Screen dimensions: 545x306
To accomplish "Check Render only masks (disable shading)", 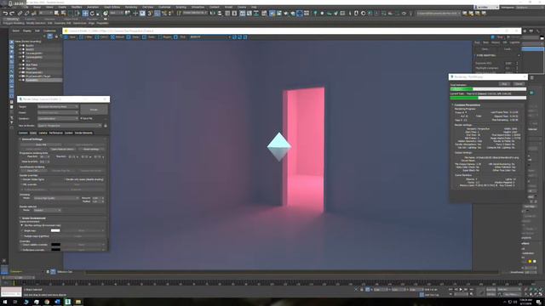I will (66, 179).
